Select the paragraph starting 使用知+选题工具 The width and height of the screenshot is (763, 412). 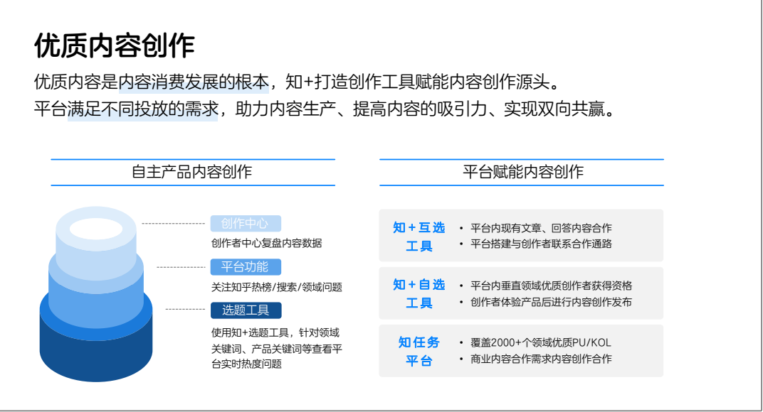277,348
